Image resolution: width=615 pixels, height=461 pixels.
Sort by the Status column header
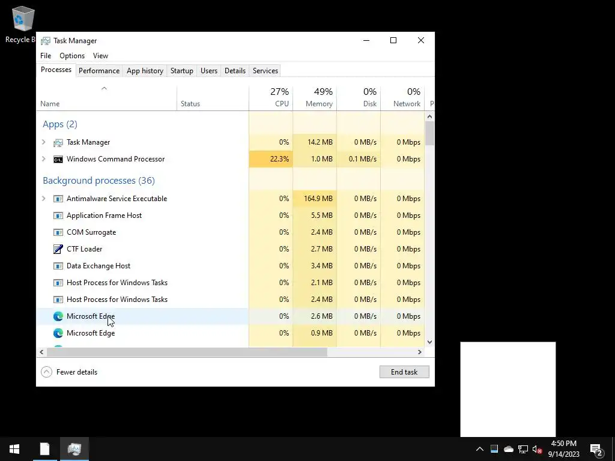213,97
